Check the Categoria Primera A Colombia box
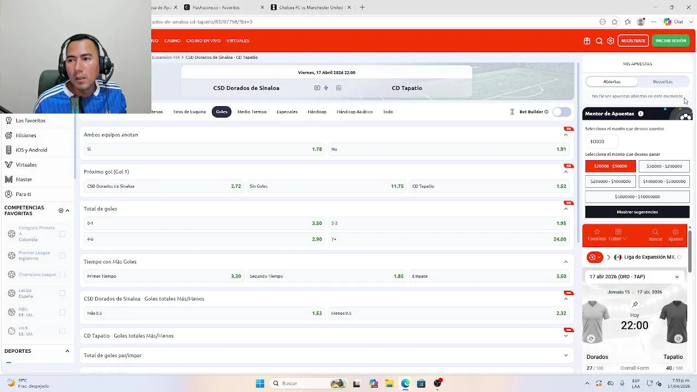The height and width of the screenshot is (392, 697). [x=62, y=234]
